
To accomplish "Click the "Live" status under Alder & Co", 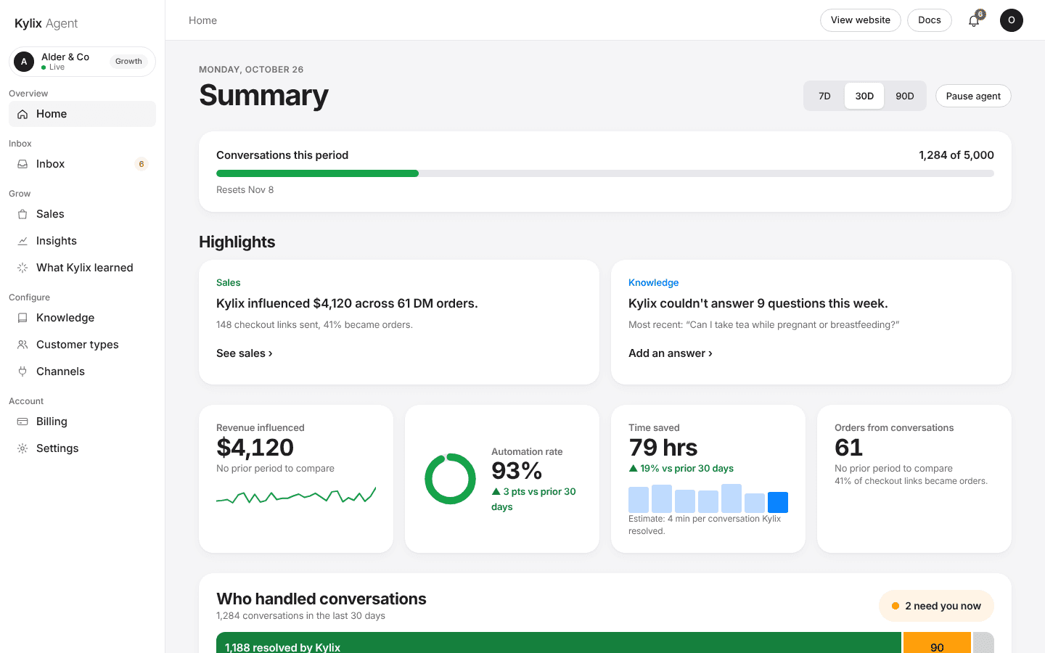I will pyautogui.click(x=53, y=67).
